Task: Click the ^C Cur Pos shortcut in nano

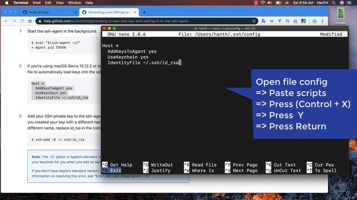Action: click(x=320, y=165)
